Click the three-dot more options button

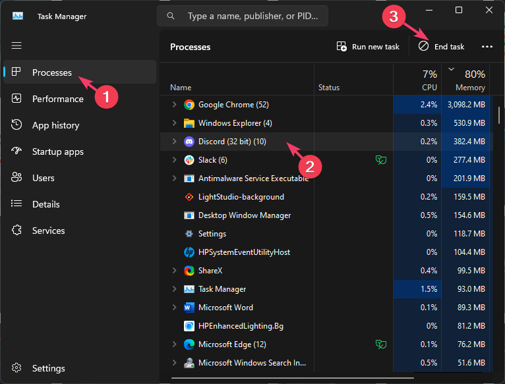coord(487,47)
